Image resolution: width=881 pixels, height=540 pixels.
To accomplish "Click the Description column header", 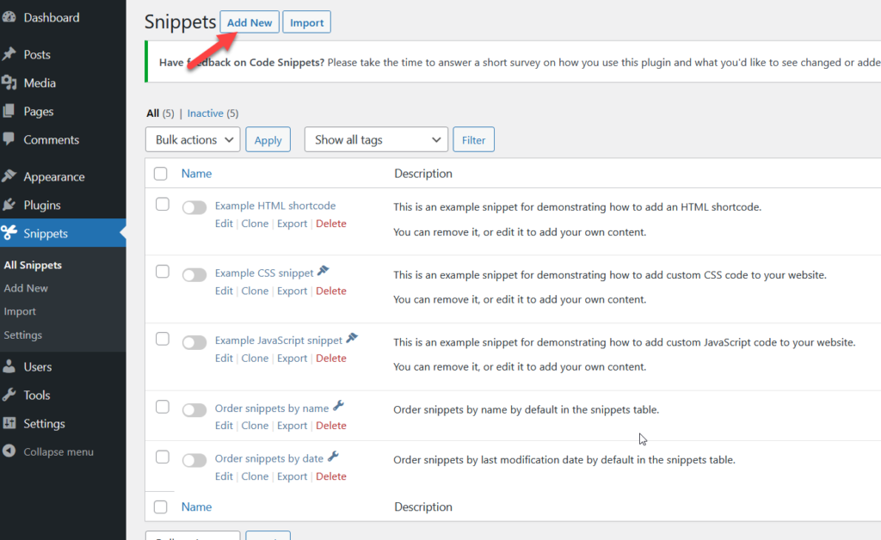I will pyautogui.click(x=423, y=174).
